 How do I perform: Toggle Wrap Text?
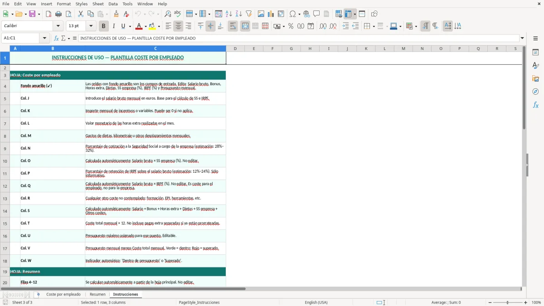click(233, 26)
